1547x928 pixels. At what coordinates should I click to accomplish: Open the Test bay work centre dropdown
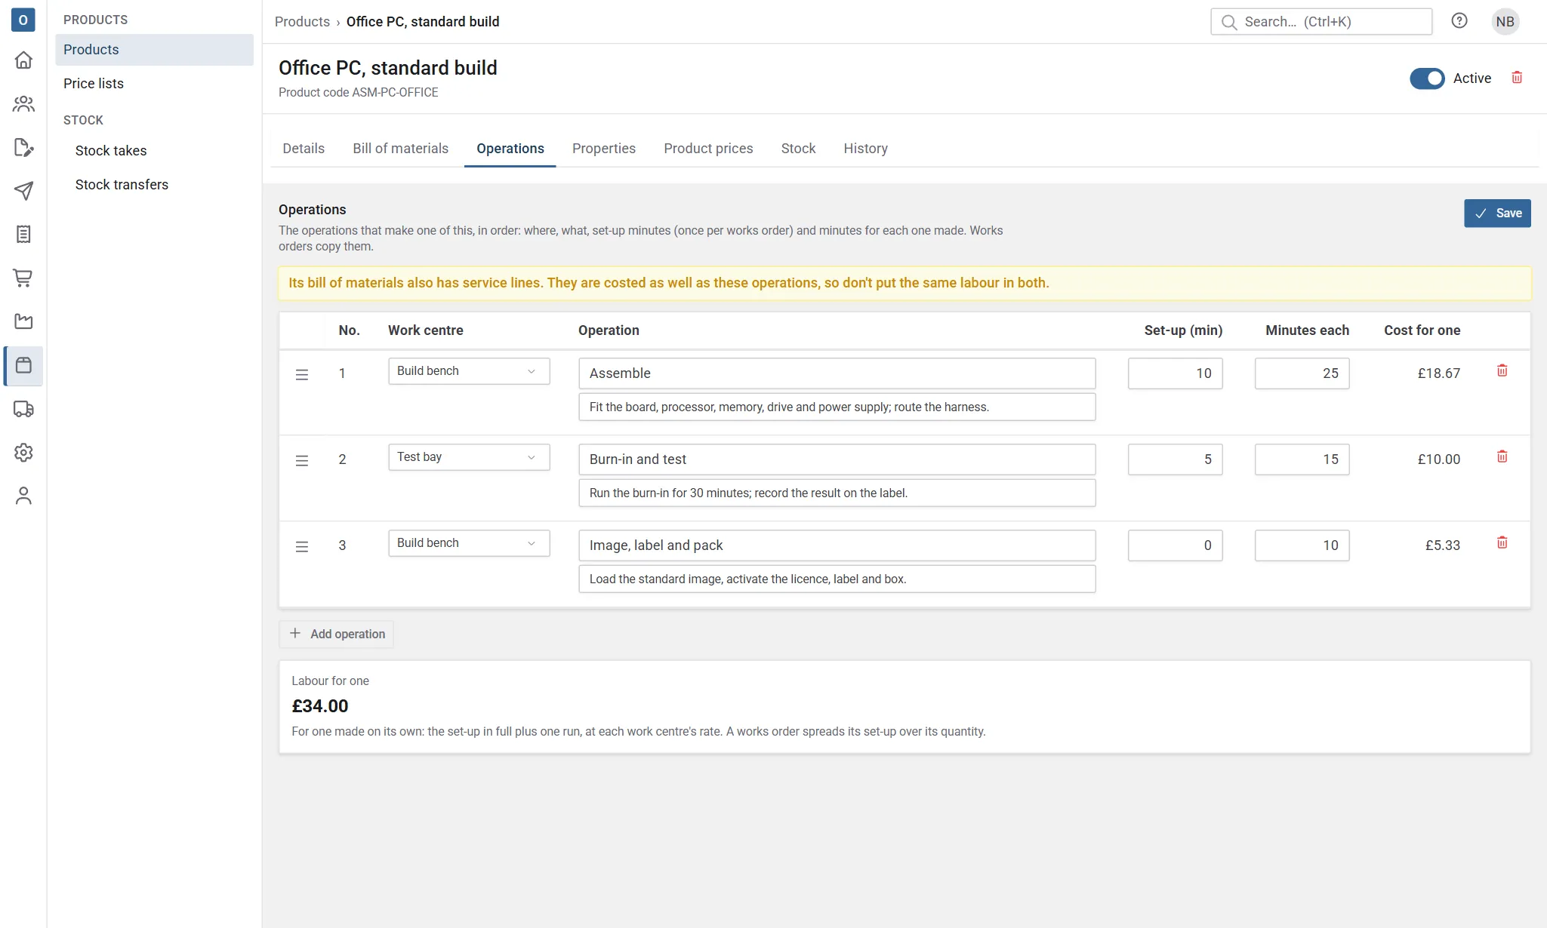click(x=469, y=457)
